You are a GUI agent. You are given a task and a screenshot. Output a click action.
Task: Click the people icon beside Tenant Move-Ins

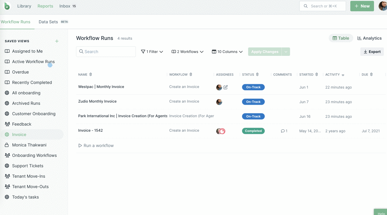pyautogui.click(x=7, y=176)
